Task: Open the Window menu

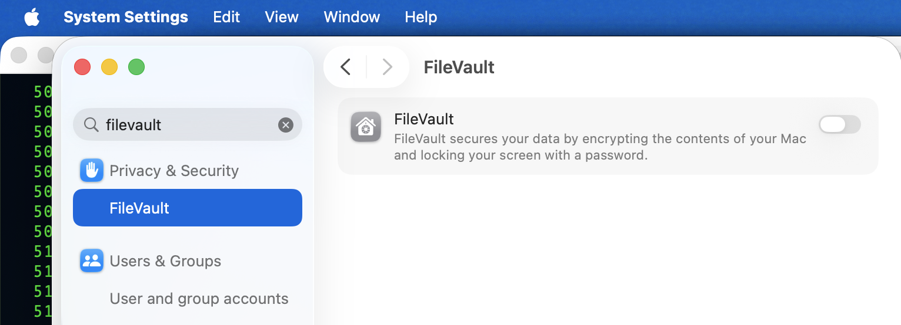Action: [352, 18]
